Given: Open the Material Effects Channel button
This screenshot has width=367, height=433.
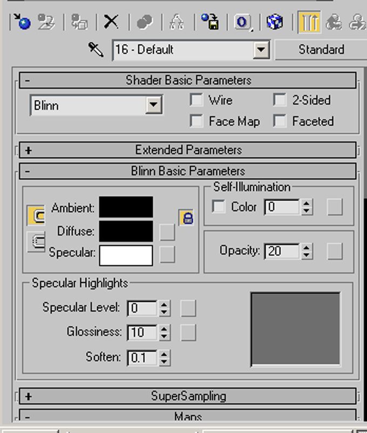Looking at the screenshot, I should 243,22.
